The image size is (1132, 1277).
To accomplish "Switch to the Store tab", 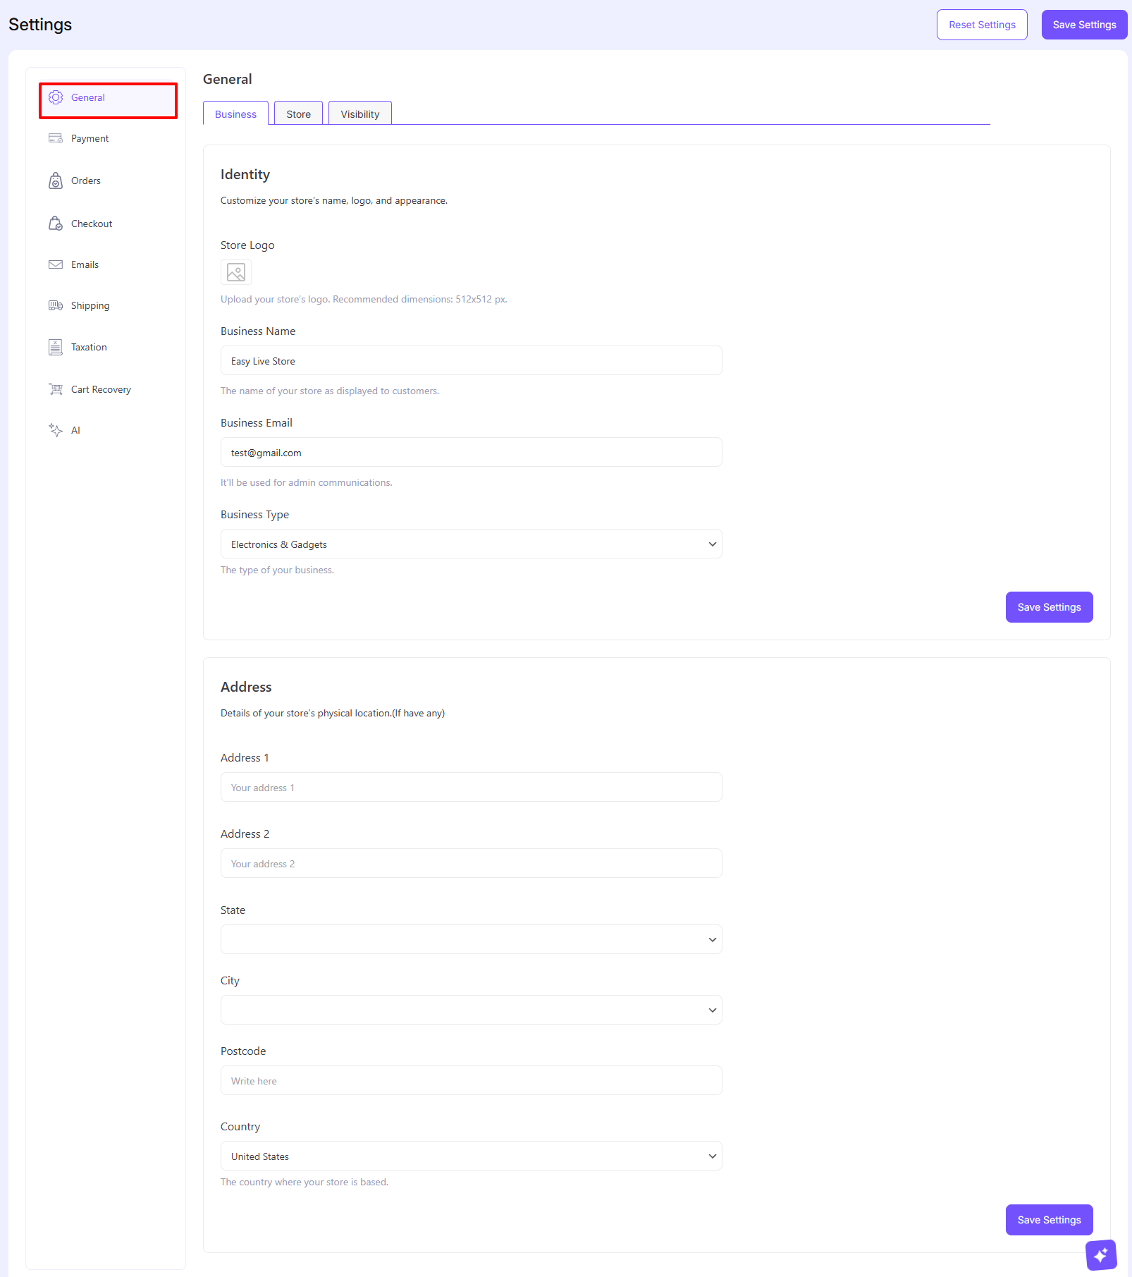I will coord(298,114).
